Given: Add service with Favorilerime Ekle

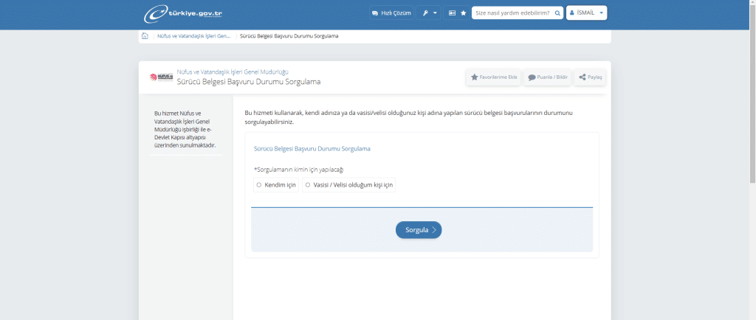Looking at the screenshot, I should pyautogui.click(x=494, y=77).
